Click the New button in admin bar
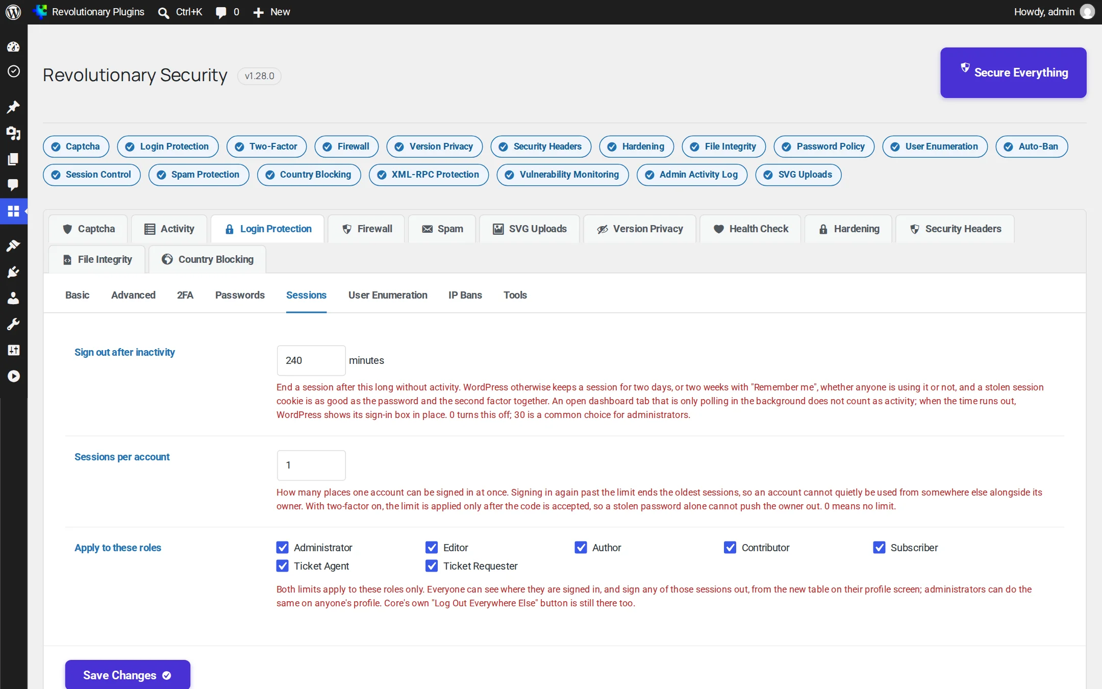The width and height of the screenshot is (1102, 689). [271, 12]
